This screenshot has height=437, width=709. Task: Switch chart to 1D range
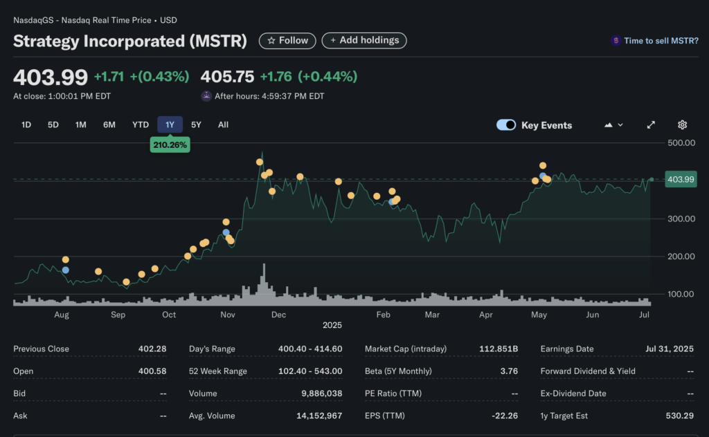pyautogui.click(x=26, y=125)
